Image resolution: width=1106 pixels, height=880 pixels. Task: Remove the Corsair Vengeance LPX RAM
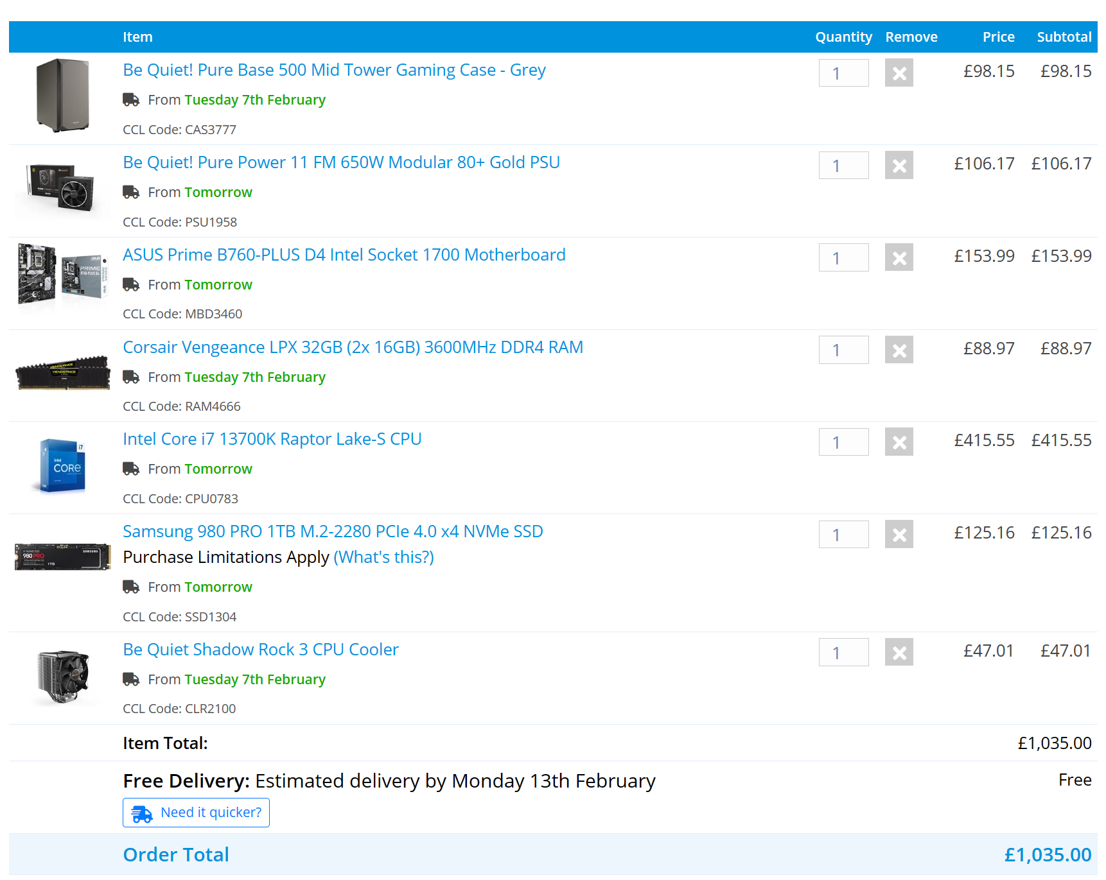(x=899, y=350)
